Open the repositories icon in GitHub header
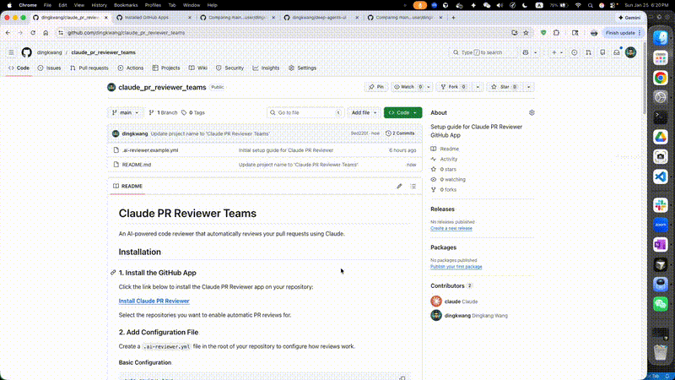Screen dimensions: 675x380 tap(602, 52)
